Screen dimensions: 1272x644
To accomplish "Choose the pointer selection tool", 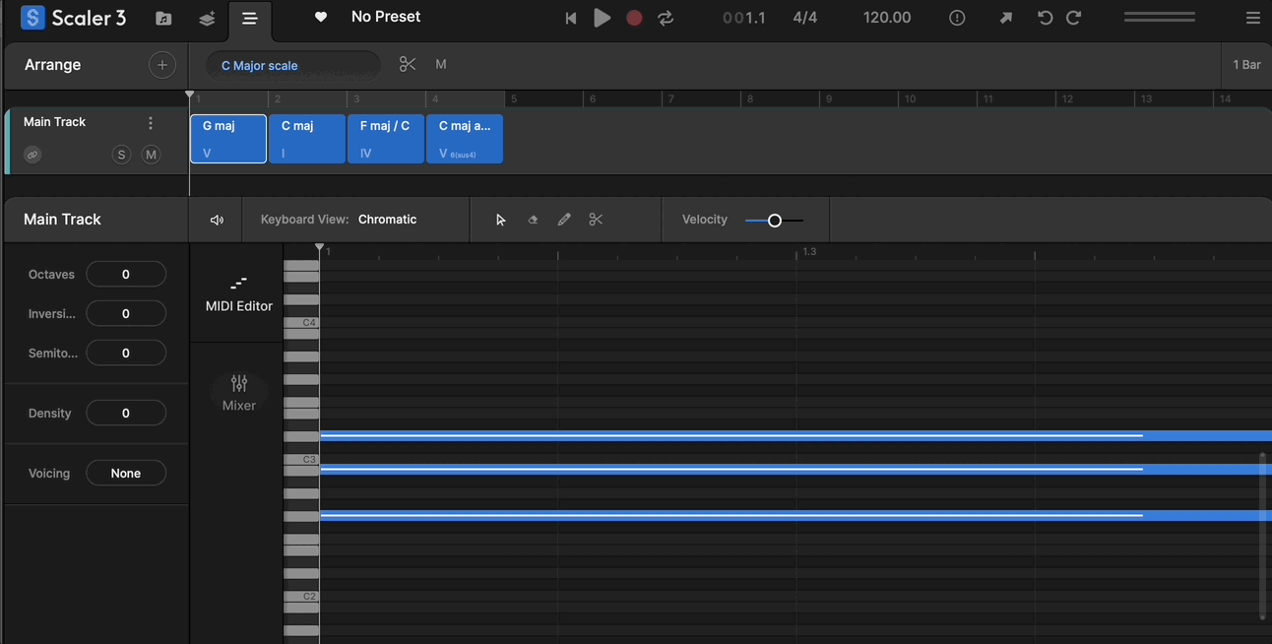I will tap(500, 220).
